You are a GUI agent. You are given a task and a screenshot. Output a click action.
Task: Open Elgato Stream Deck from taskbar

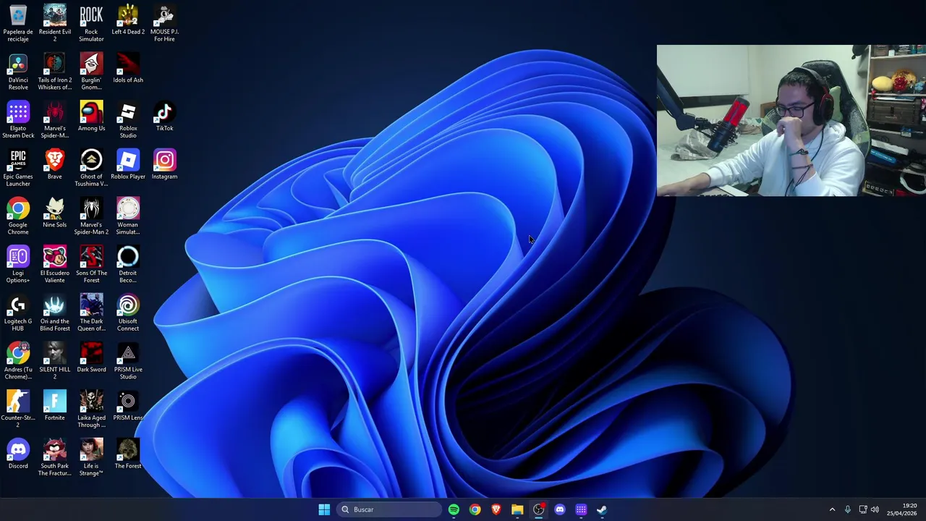coord(581,509)
